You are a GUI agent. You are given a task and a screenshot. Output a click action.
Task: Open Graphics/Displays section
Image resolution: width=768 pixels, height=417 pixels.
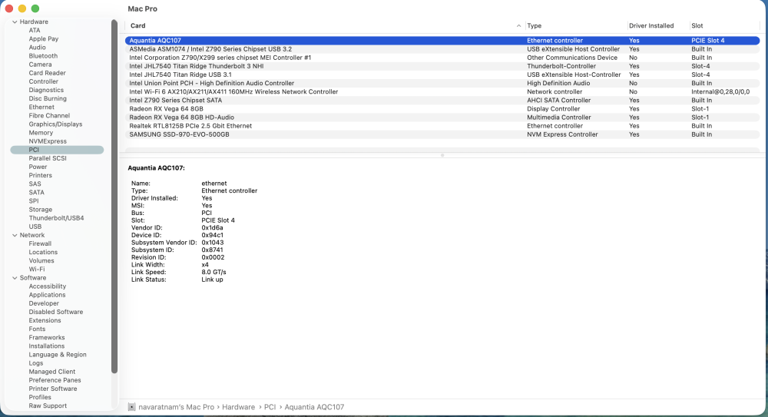click(55, 124)
